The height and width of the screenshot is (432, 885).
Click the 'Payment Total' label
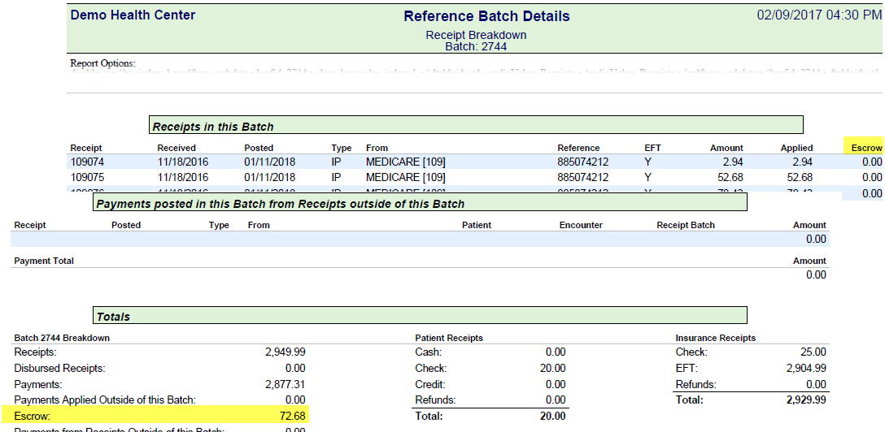tap(44, 261)
